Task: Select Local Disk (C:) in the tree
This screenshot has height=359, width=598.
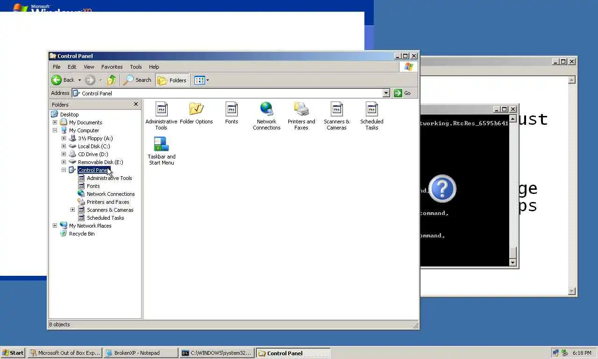Action: click(94, 146)
